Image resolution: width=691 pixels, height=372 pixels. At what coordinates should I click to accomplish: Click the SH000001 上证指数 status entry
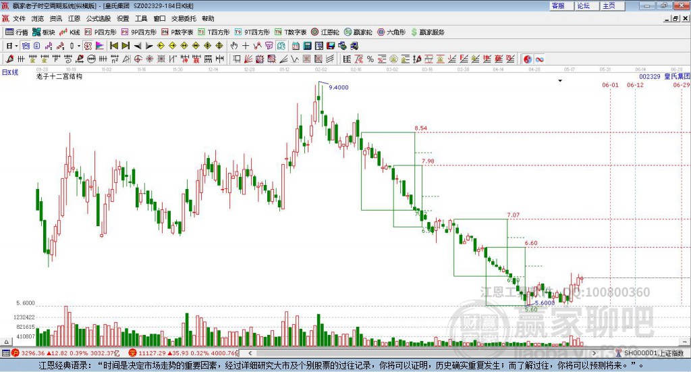point(650,353)
